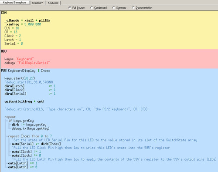This screenshot has height=172, width=218.
Task: Click the outa[Serial] := dirb[Index] line
Action: pos(36,144)
